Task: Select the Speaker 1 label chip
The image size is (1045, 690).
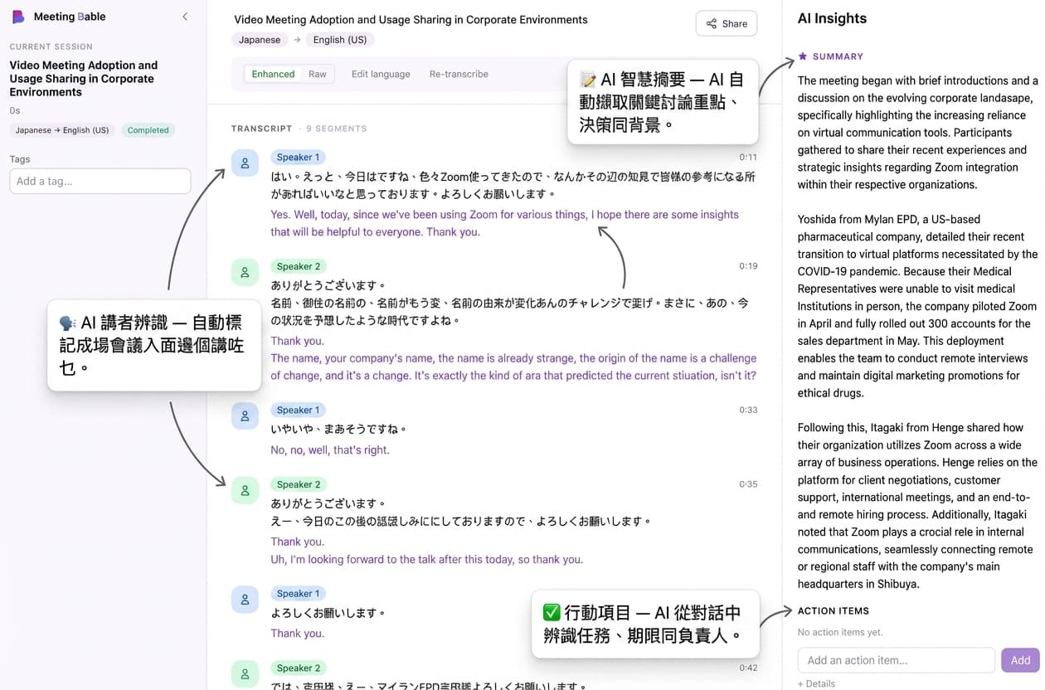Action: coord(298,157)
